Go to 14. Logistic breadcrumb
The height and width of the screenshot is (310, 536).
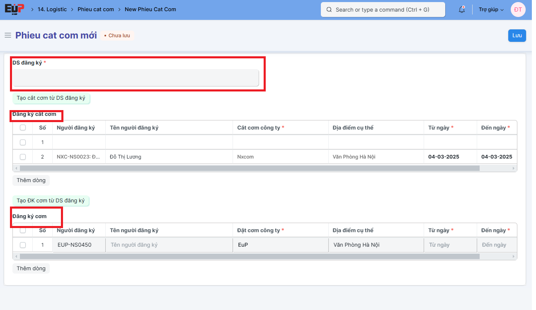click(52, 9)
